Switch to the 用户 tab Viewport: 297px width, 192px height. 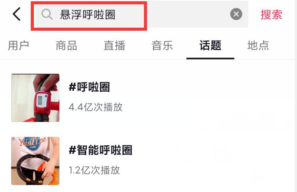click(x=18, y=45)
